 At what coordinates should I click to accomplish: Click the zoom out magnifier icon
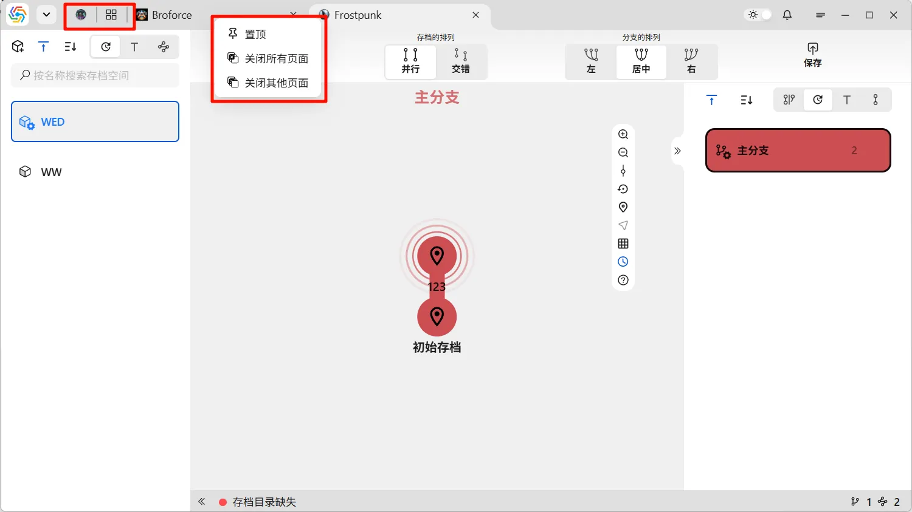[x=623, y=152]
